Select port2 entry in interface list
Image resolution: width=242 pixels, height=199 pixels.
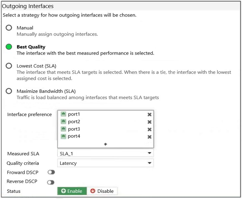coord(74,122)
